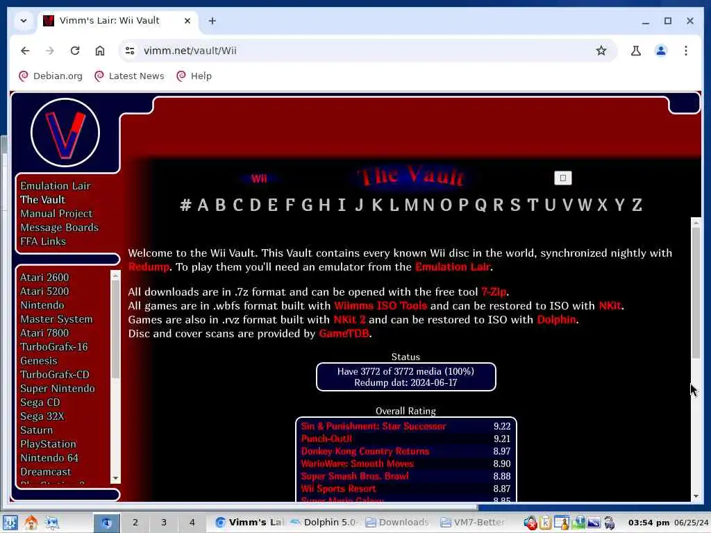The width and height of the screenshot is (711, 533).
Task: Select Sega CD system
Action: [40, 403]
